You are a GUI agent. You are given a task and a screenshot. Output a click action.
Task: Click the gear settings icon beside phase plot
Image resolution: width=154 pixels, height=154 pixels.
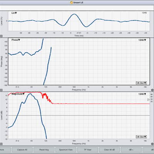(x=152, y=90)
